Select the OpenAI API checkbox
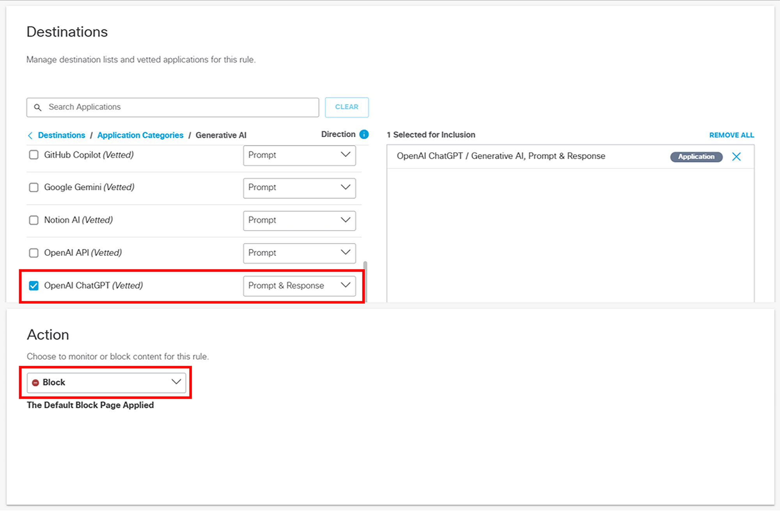The height and width of the screenshot is (511, 780). pos(34,253)
